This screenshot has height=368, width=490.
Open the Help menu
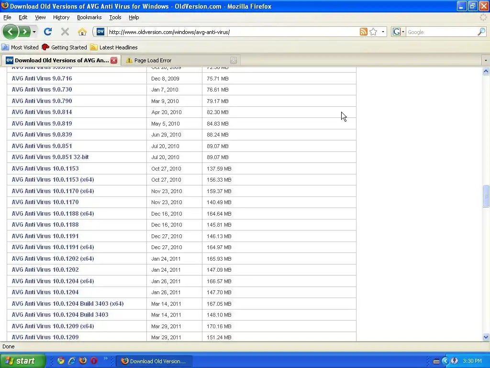[134, 17]
